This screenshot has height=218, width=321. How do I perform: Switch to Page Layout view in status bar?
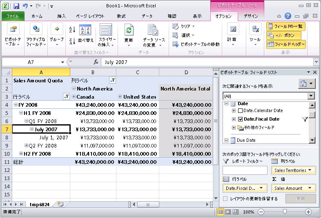point(228,212)
